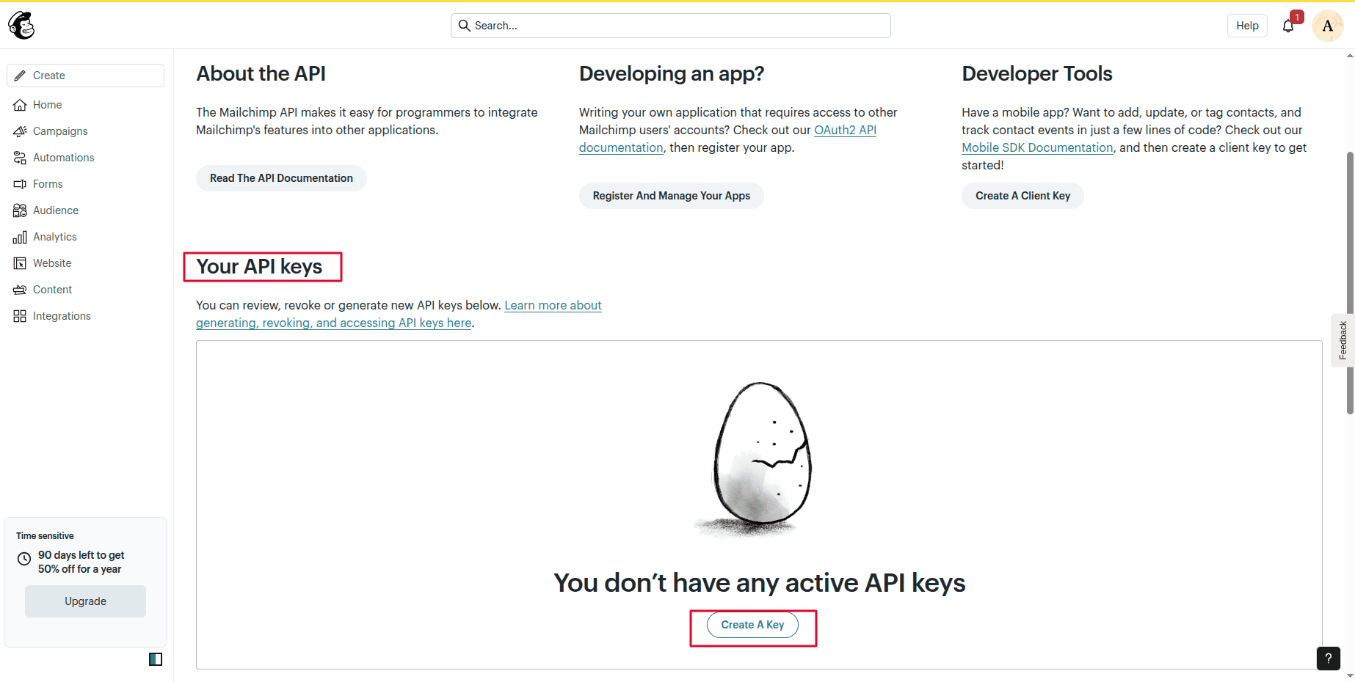The width and height of the screenshot is (1355, 682).
Task: Click the Analytics bar chart icon
Action: [20, 237]
